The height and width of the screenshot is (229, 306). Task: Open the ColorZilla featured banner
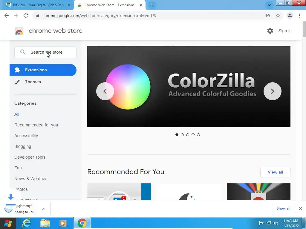pos(189,87)
